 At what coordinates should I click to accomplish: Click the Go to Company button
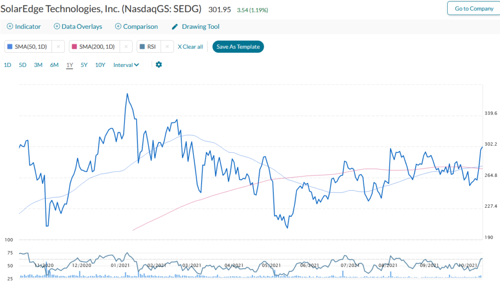click(x=474, y=8)
